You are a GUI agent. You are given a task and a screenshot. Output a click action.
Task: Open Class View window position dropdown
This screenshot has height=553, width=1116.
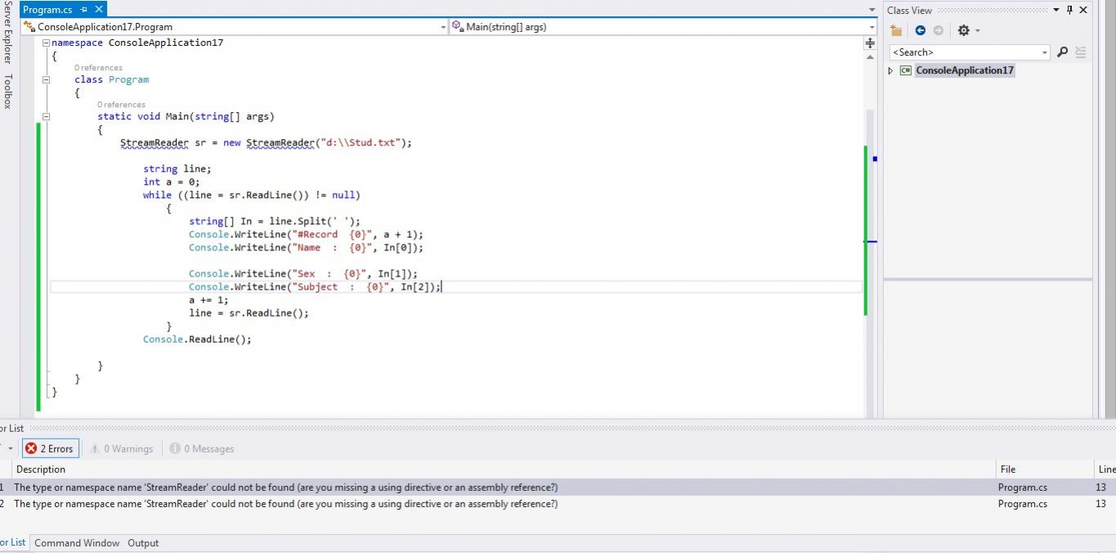[x=1055, y=10]
